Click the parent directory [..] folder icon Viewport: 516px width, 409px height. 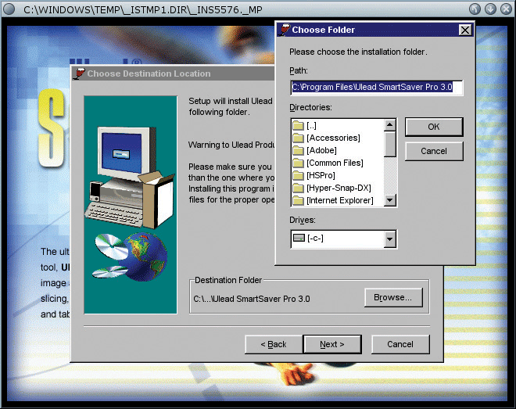[x=298, y=125]
